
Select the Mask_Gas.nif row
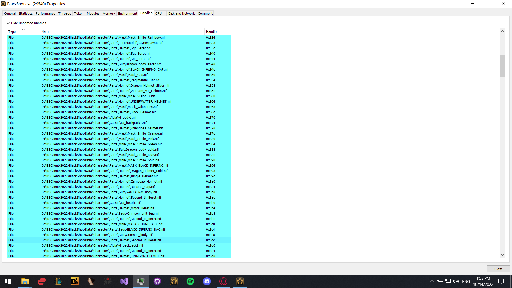click(x=119, y=75)
